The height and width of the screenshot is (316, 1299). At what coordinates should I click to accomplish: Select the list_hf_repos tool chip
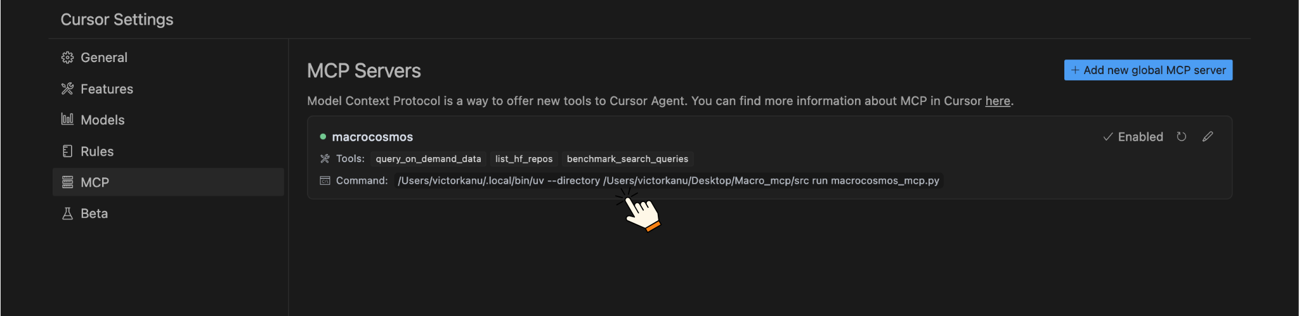[x=524, y=159]
